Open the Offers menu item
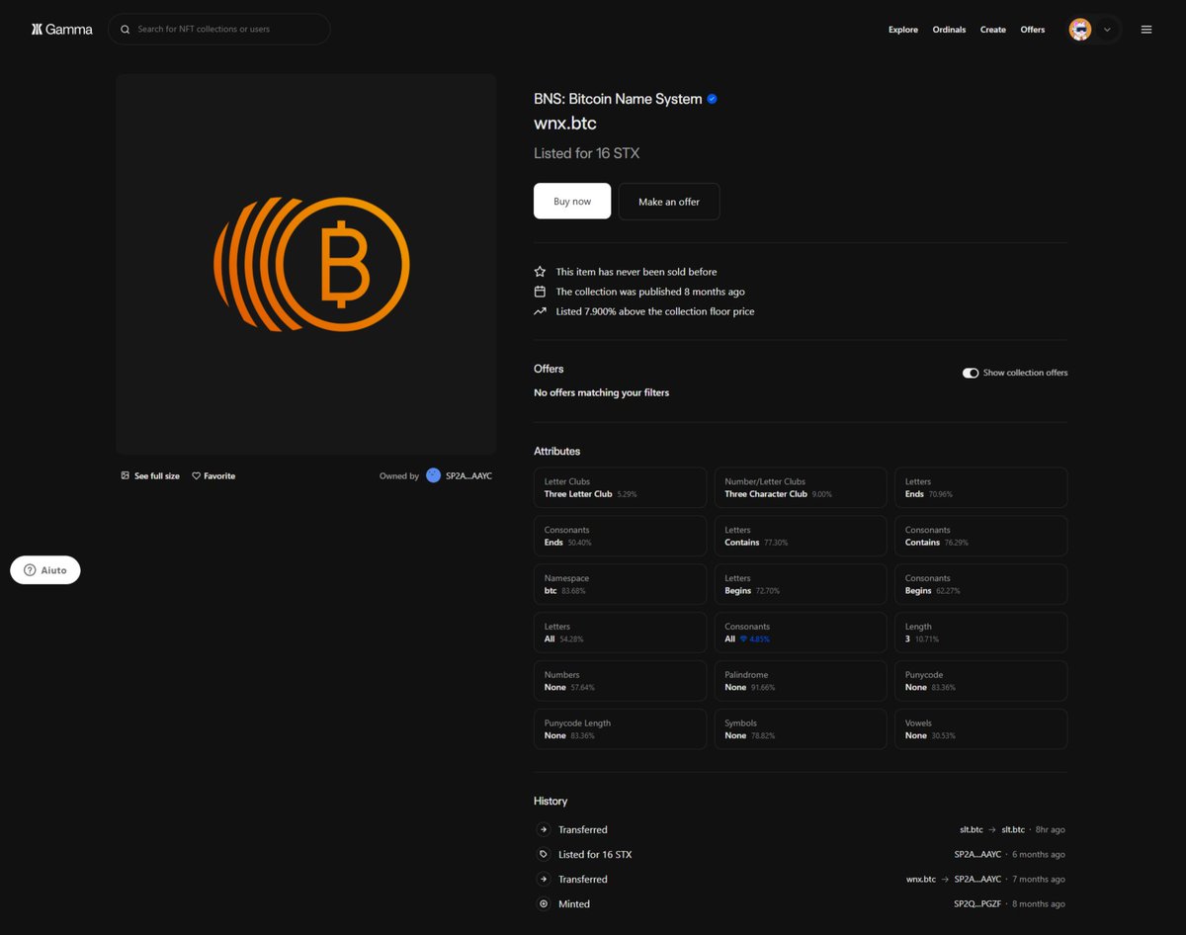 [1033, 30]
